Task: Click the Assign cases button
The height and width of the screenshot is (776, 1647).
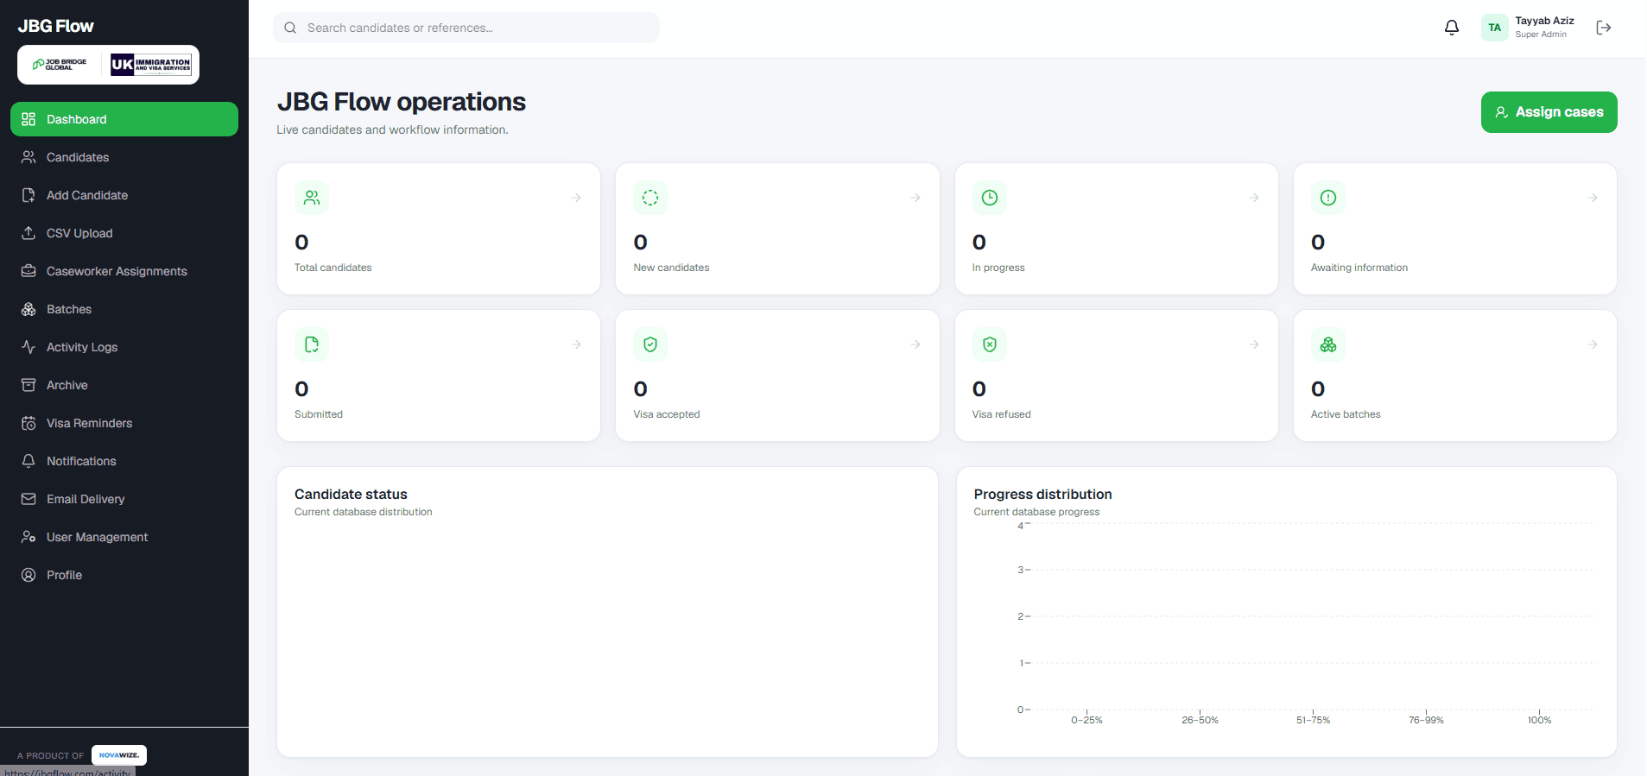Action: pos(1549,112)
